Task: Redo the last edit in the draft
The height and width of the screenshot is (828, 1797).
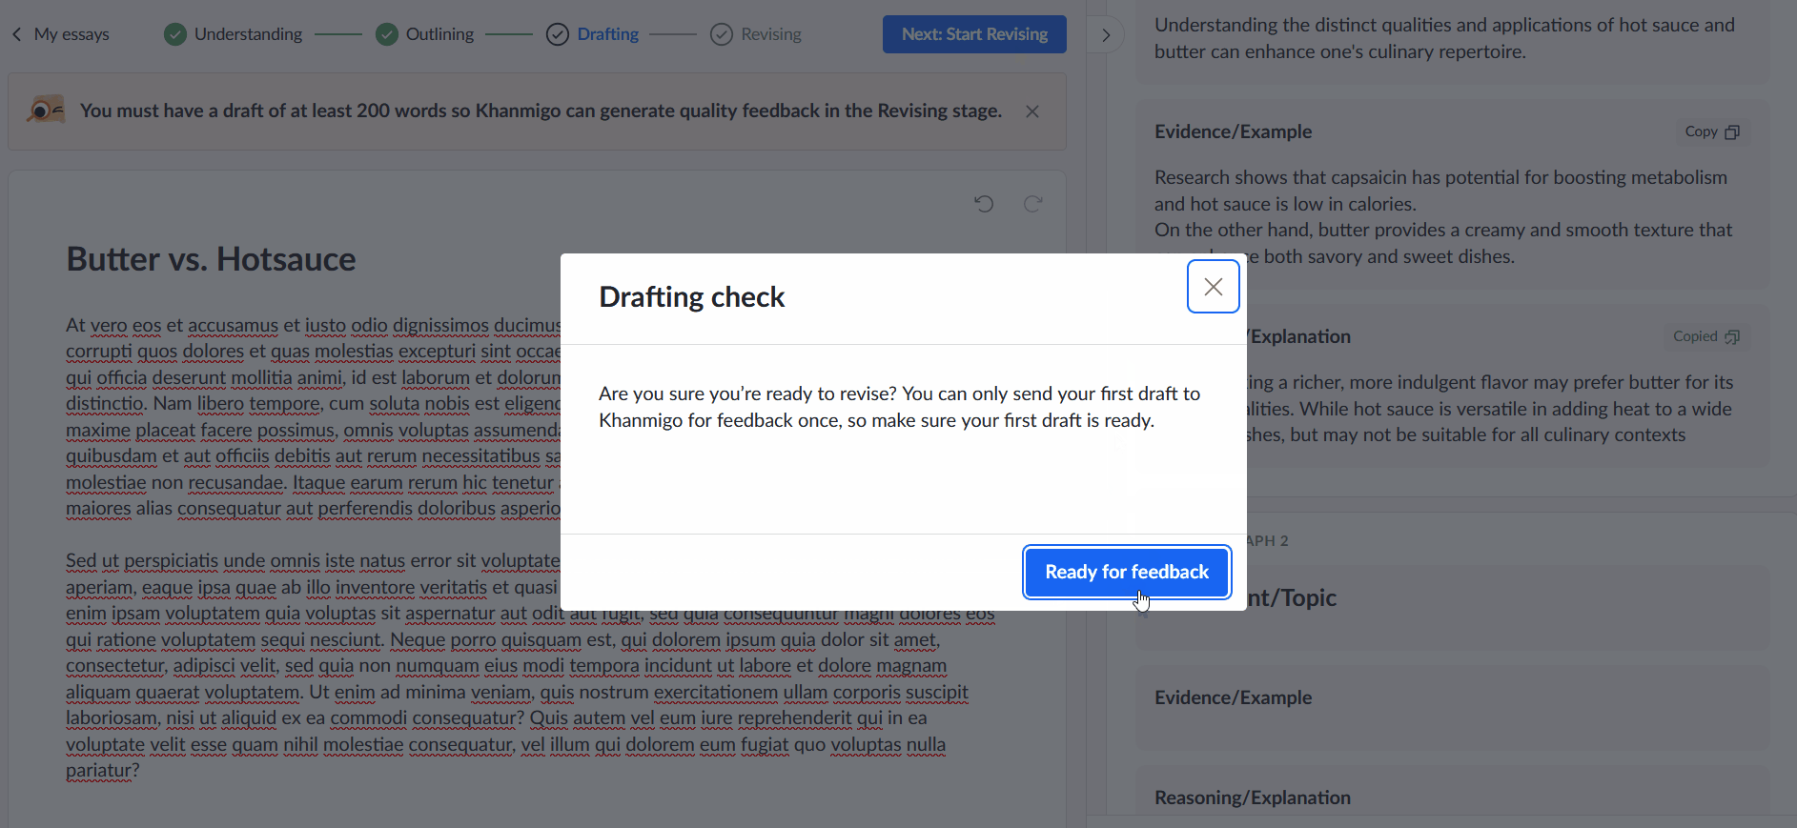Action: 1032,203
